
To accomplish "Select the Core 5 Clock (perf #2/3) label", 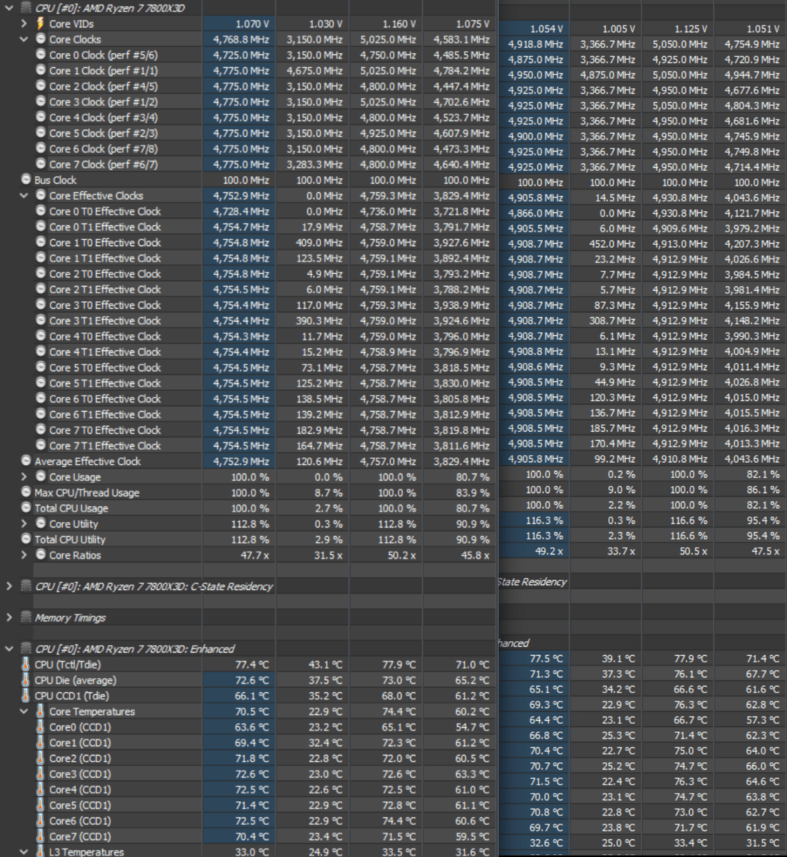I will click(104, 133).
